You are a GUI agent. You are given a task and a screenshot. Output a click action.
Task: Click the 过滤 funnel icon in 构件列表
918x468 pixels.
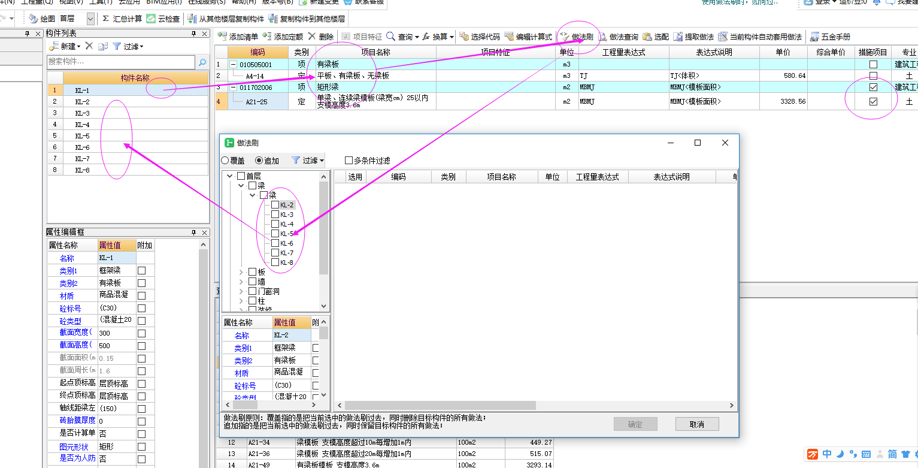coord(117,46)
